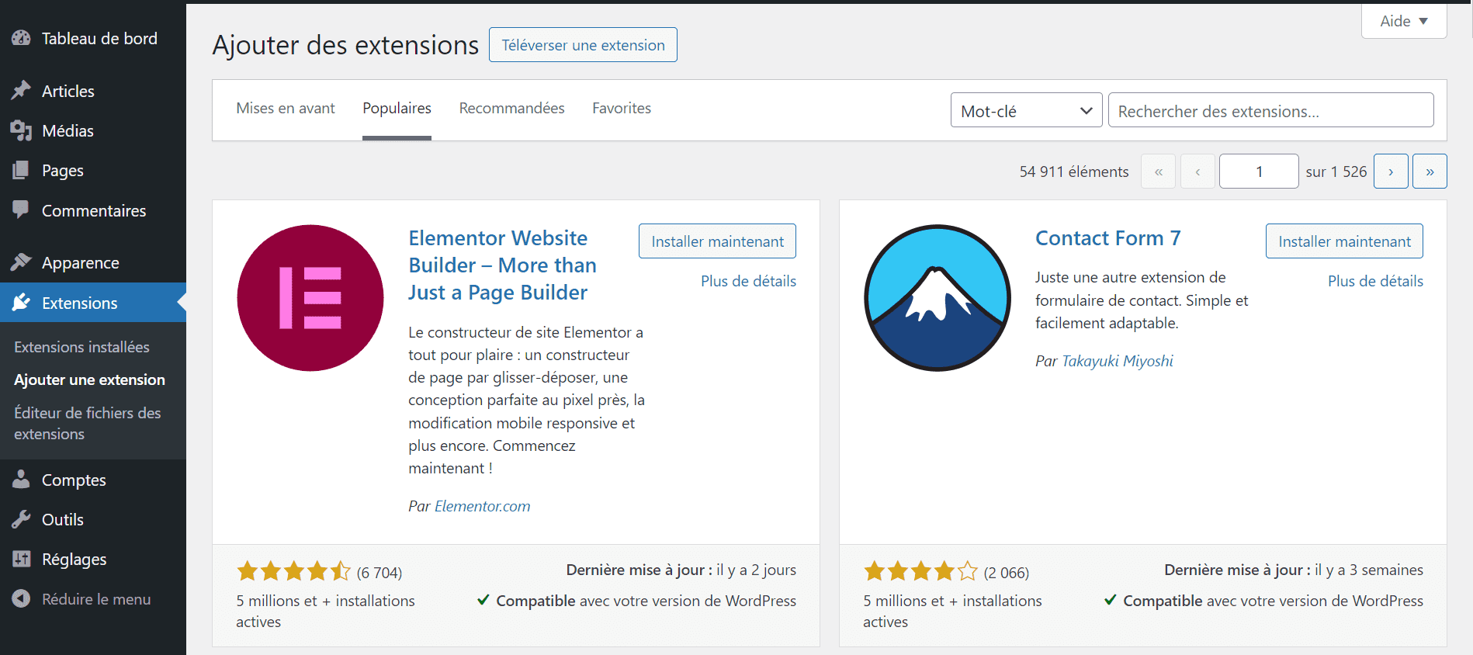Go to next page of extensions
Viewport: 1473px width, 655px height.
pos(1391,172)
